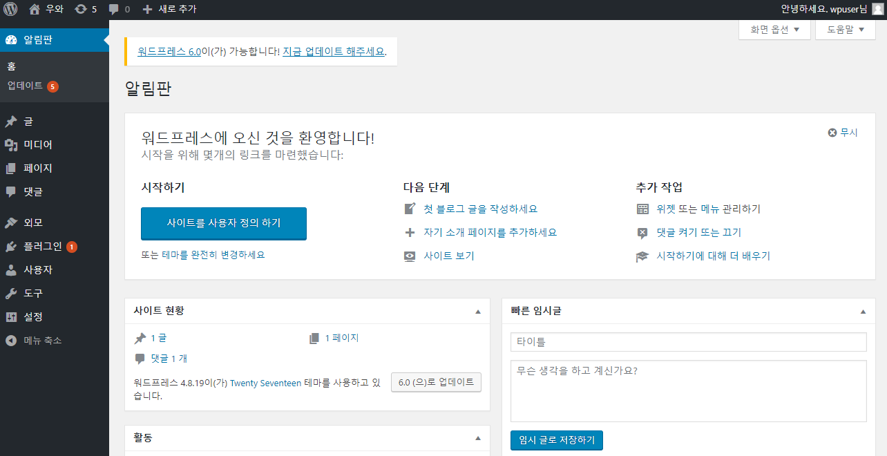Viewport: 887px width, 456px height.
Task: Click widgets icon beside 위젯 또는 메뉴 관리하기
Action: (642, 209)
